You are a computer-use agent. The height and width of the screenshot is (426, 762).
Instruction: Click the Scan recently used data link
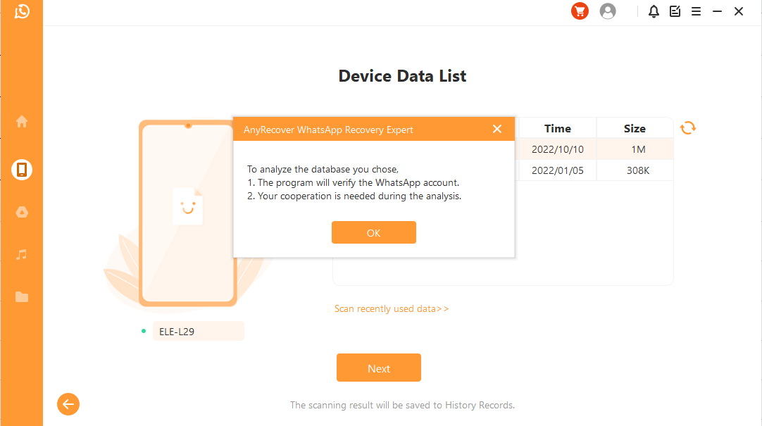tap(391, 308)
